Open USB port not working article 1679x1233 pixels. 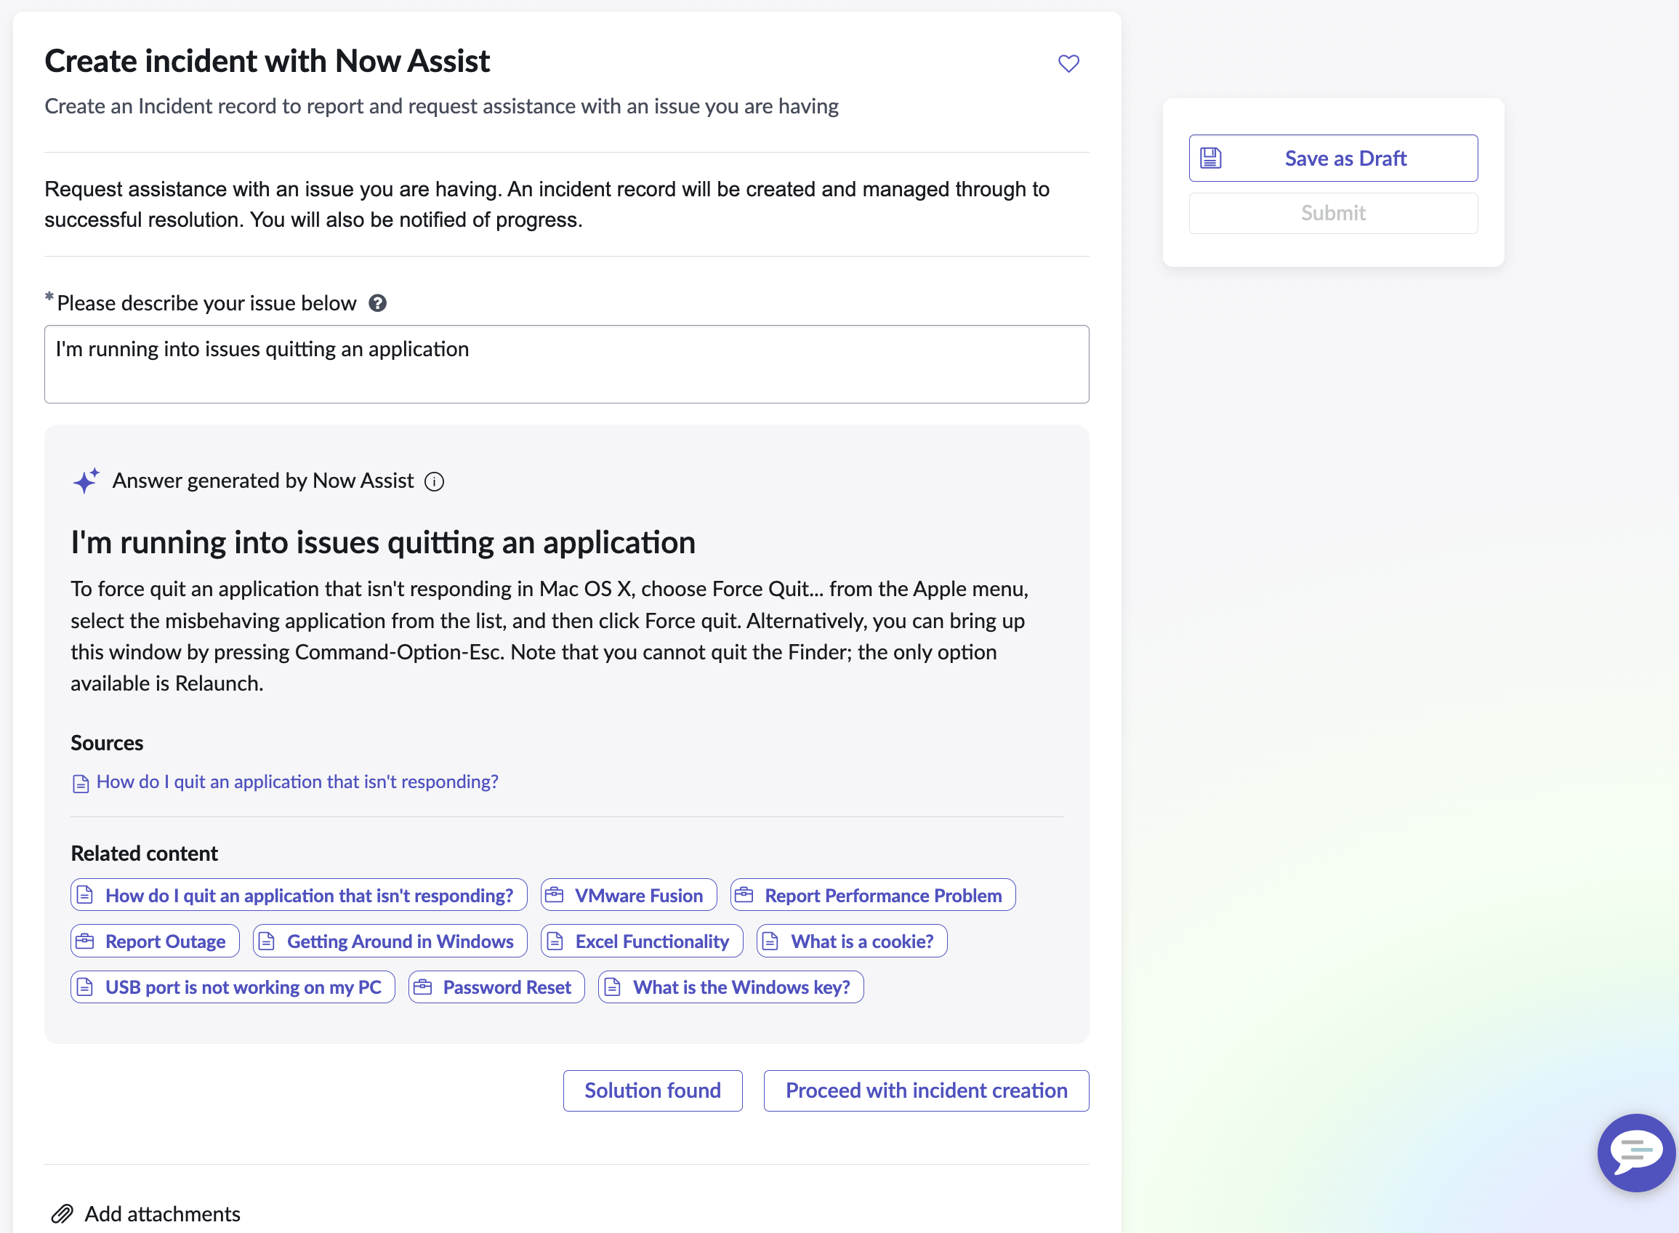click(x=232, y=987)
